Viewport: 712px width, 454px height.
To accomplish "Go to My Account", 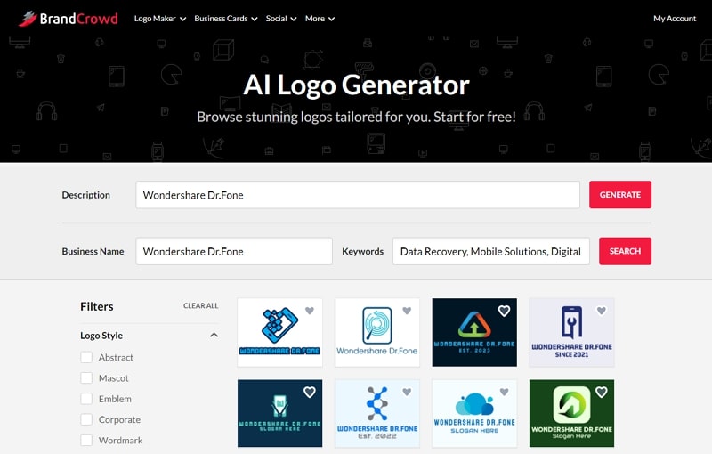I will point(675,19).
